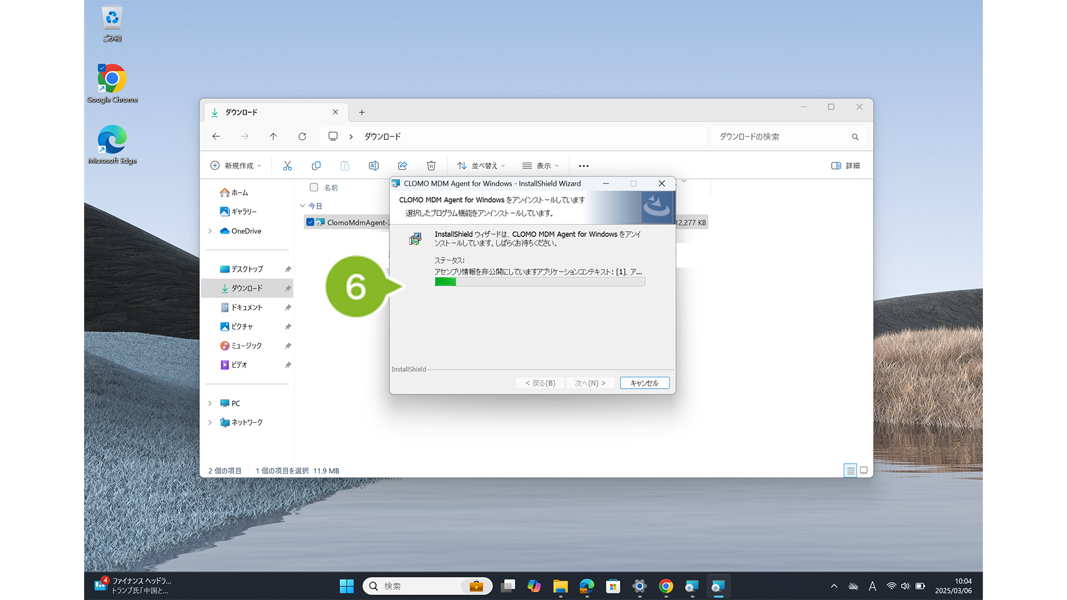
Task: Toggle select-all checkbox beside 名前 header
Action: (314, 187)
